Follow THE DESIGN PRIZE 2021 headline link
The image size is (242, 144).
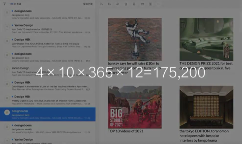coord(206,66)
